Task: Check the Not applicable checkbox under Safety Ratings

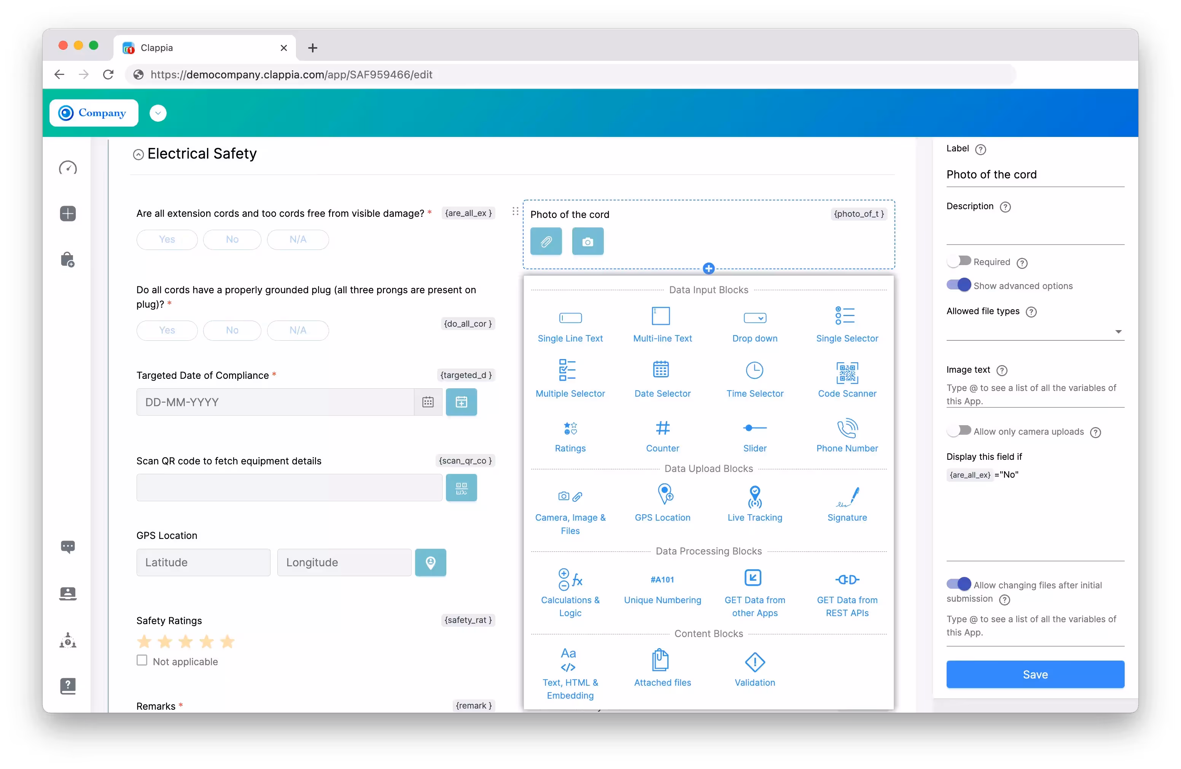Action: coord(142,661)
